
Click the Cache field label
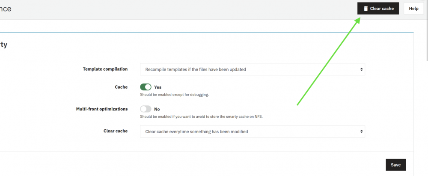[121, 87]
